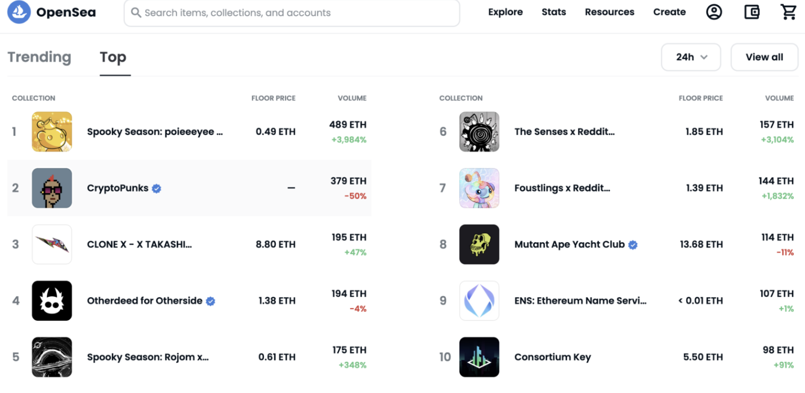
Task: Open CLONE X - X TAKASHI name
Action: coord(140,245)
